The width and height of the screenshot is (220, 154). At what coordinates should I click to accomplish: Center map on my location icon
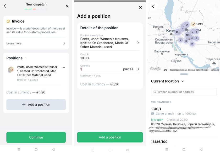pyautogui.click(x=214, y=64)
